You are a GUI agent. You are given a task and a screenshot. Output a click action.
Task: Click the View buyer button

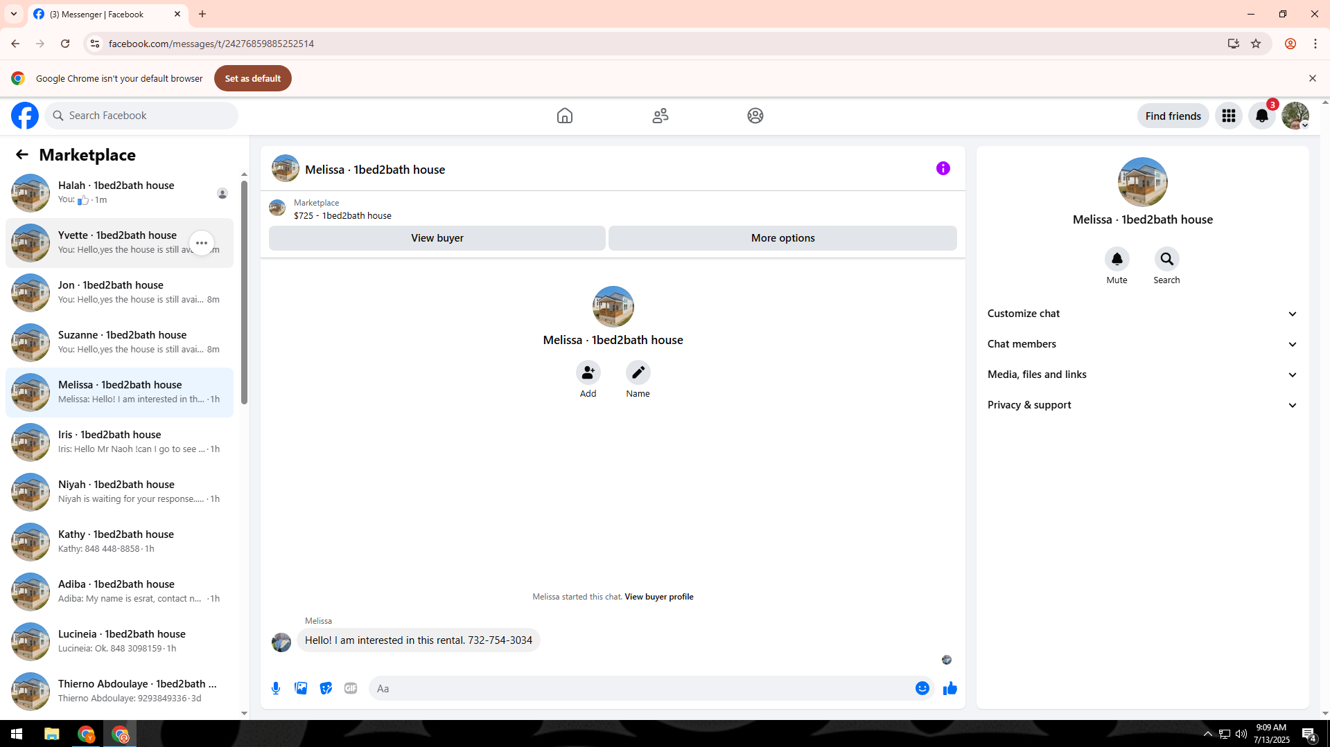[x=437, y=238]
